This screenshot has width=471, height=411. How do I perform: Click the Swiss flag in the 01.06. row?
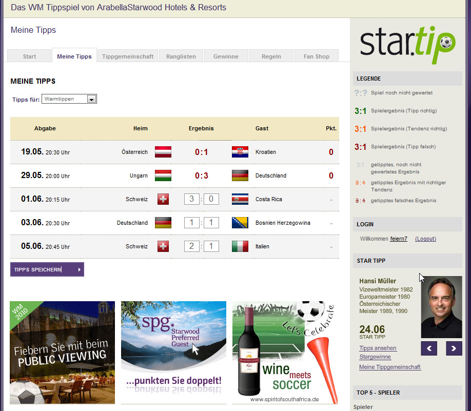click(163, 199)
